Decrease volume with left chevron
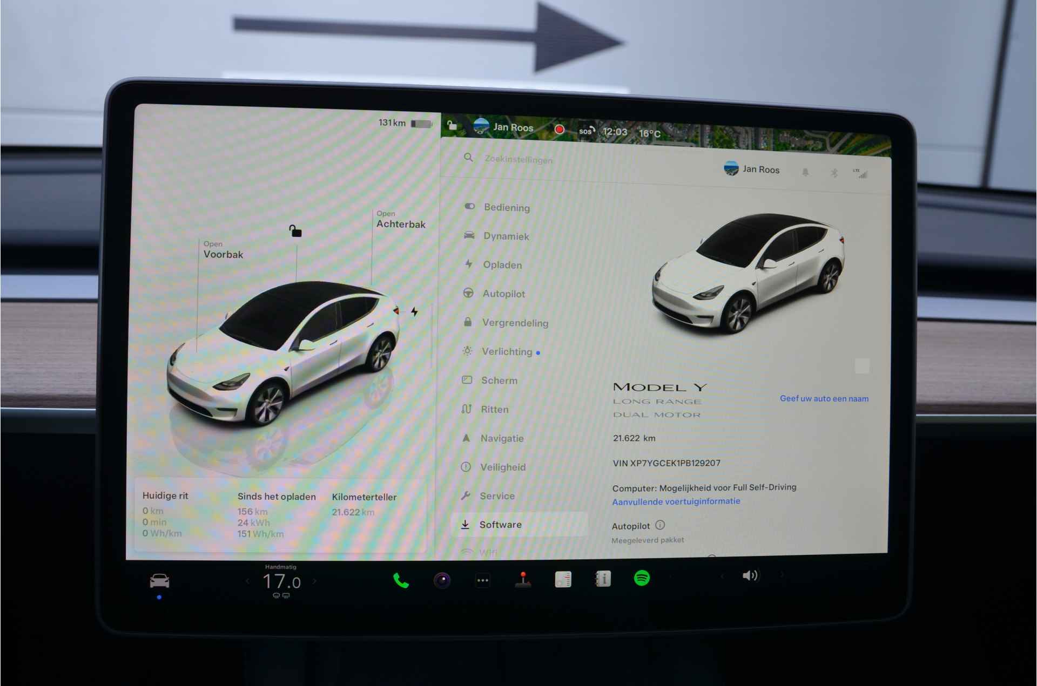The height and width of the screenshot is (686, 1037). pos(722,576)
